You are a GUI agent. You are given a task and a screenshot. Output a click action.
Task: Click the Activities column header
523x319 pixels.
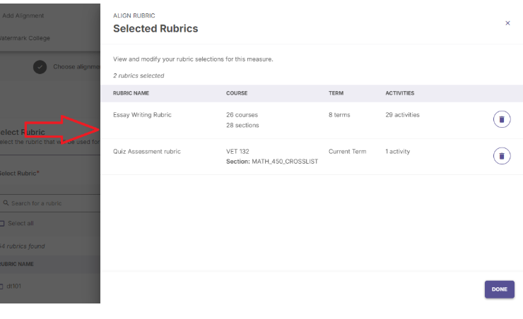399,93
